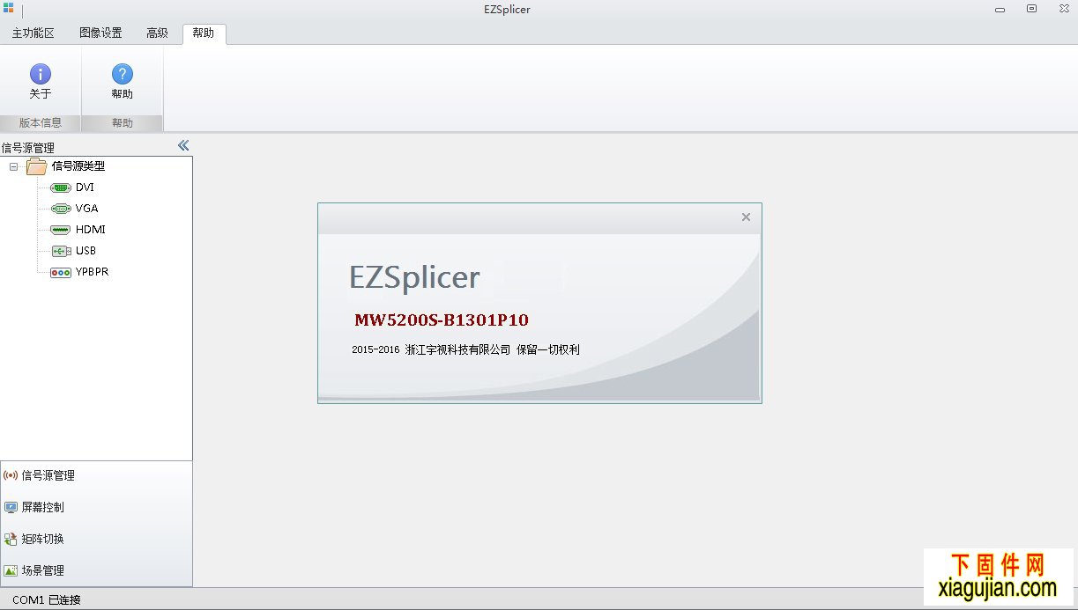1078x610 pixels.
Task: Open 屏幕控制 navigation text
Action: [42, 507]
